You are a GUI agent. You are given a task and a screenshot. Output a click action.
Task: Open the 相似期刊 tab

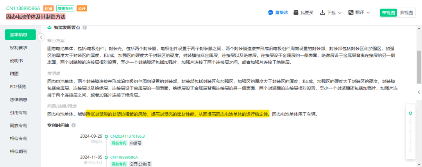click(19, 151)
